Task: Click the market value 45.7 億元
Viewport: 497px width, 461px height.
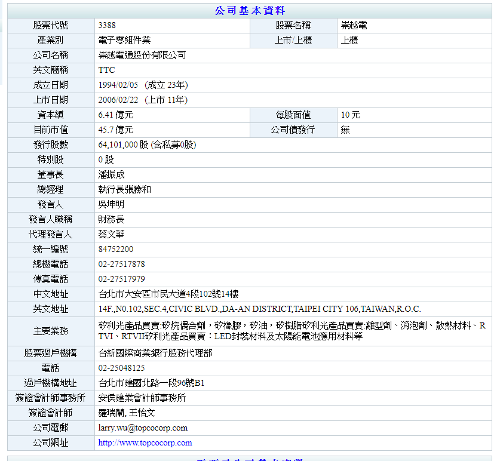Action: click(116, 130)
